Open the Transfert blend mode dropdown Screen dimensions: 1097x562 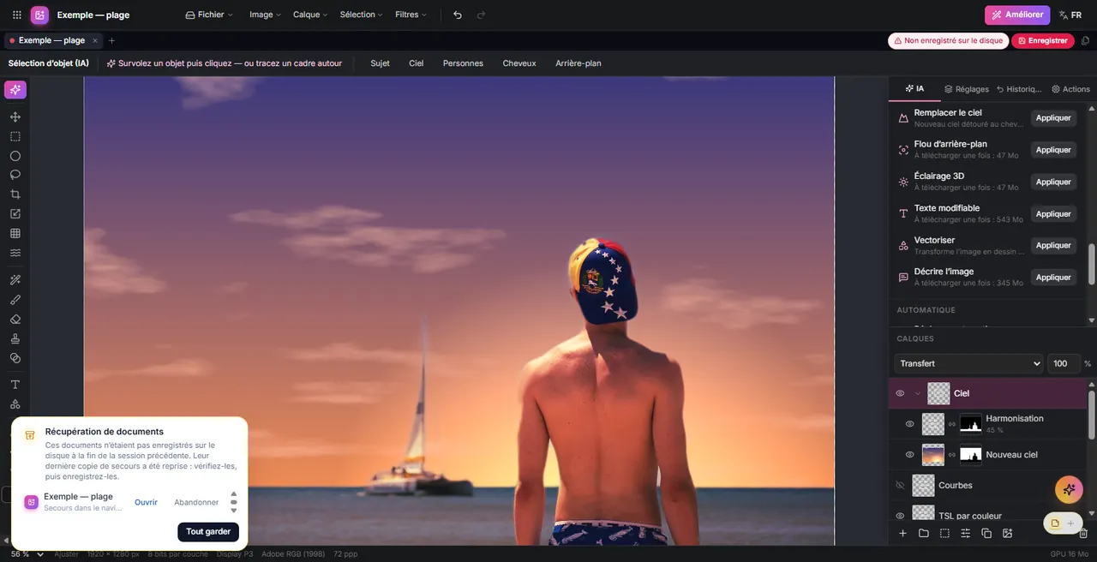tap(968, 363)
